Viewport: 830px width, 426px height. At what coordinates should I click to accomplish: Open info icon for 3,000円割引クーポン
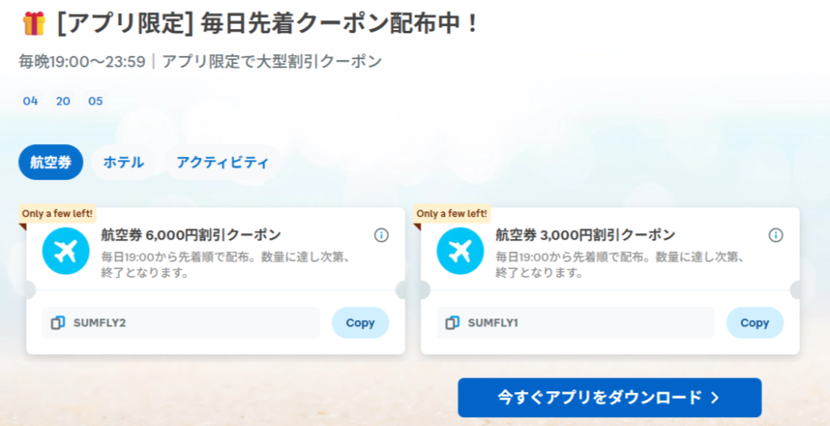(x=776, y=236)
